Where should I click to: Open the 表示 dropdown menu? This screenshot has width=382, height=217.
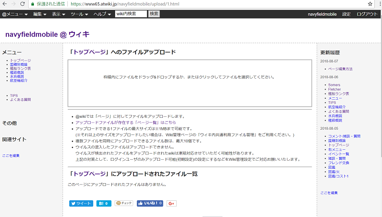[x=58, y=14]
